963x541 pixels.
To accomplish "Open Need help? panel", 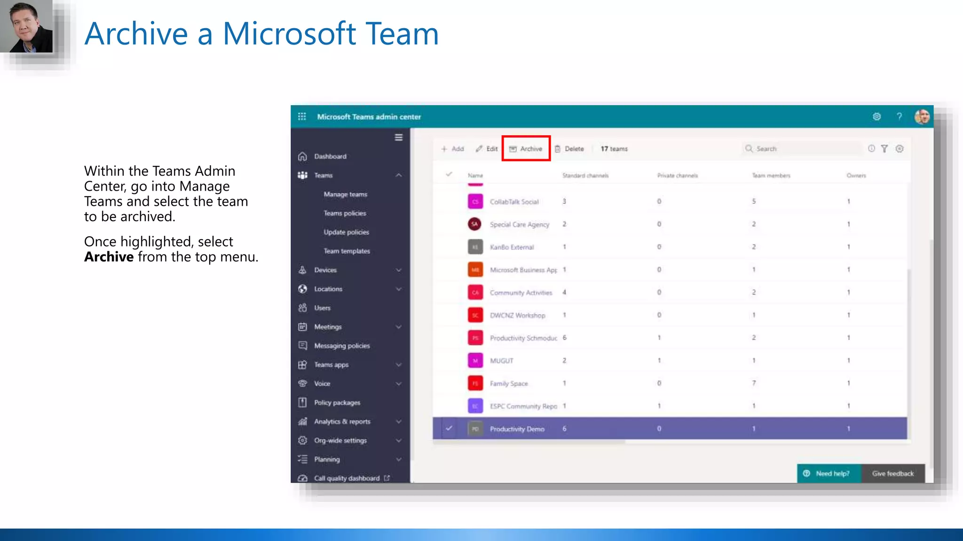I will tap(829, 473).
